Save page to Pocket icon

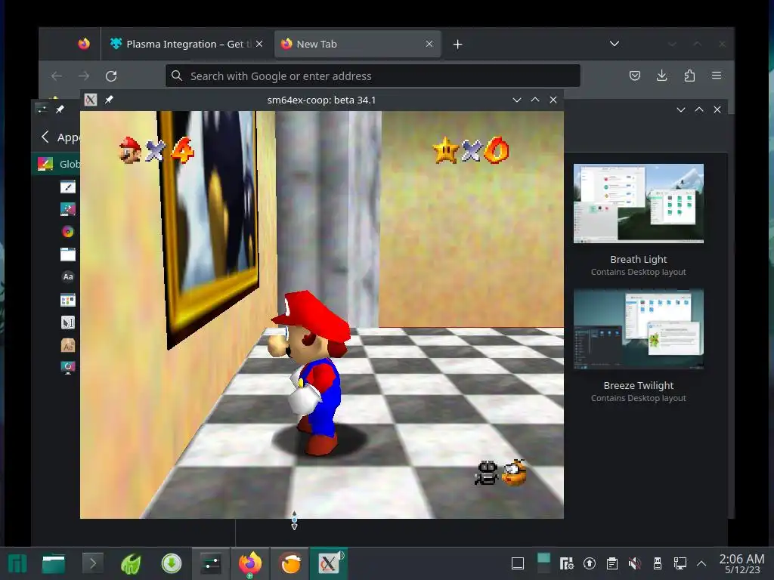coord(635,76)
